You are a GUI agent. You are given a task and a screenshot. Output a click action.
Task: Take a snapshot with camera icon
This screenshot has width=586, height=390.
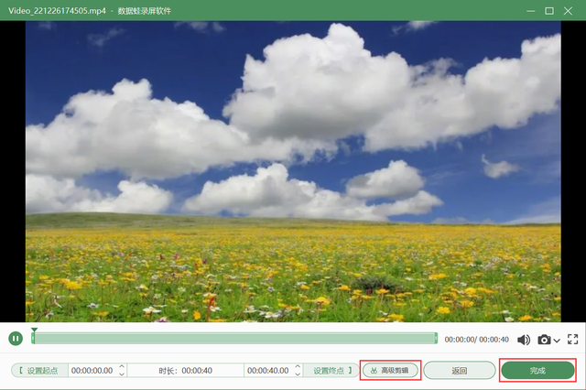pyautogui.click(x=544, y=340)
